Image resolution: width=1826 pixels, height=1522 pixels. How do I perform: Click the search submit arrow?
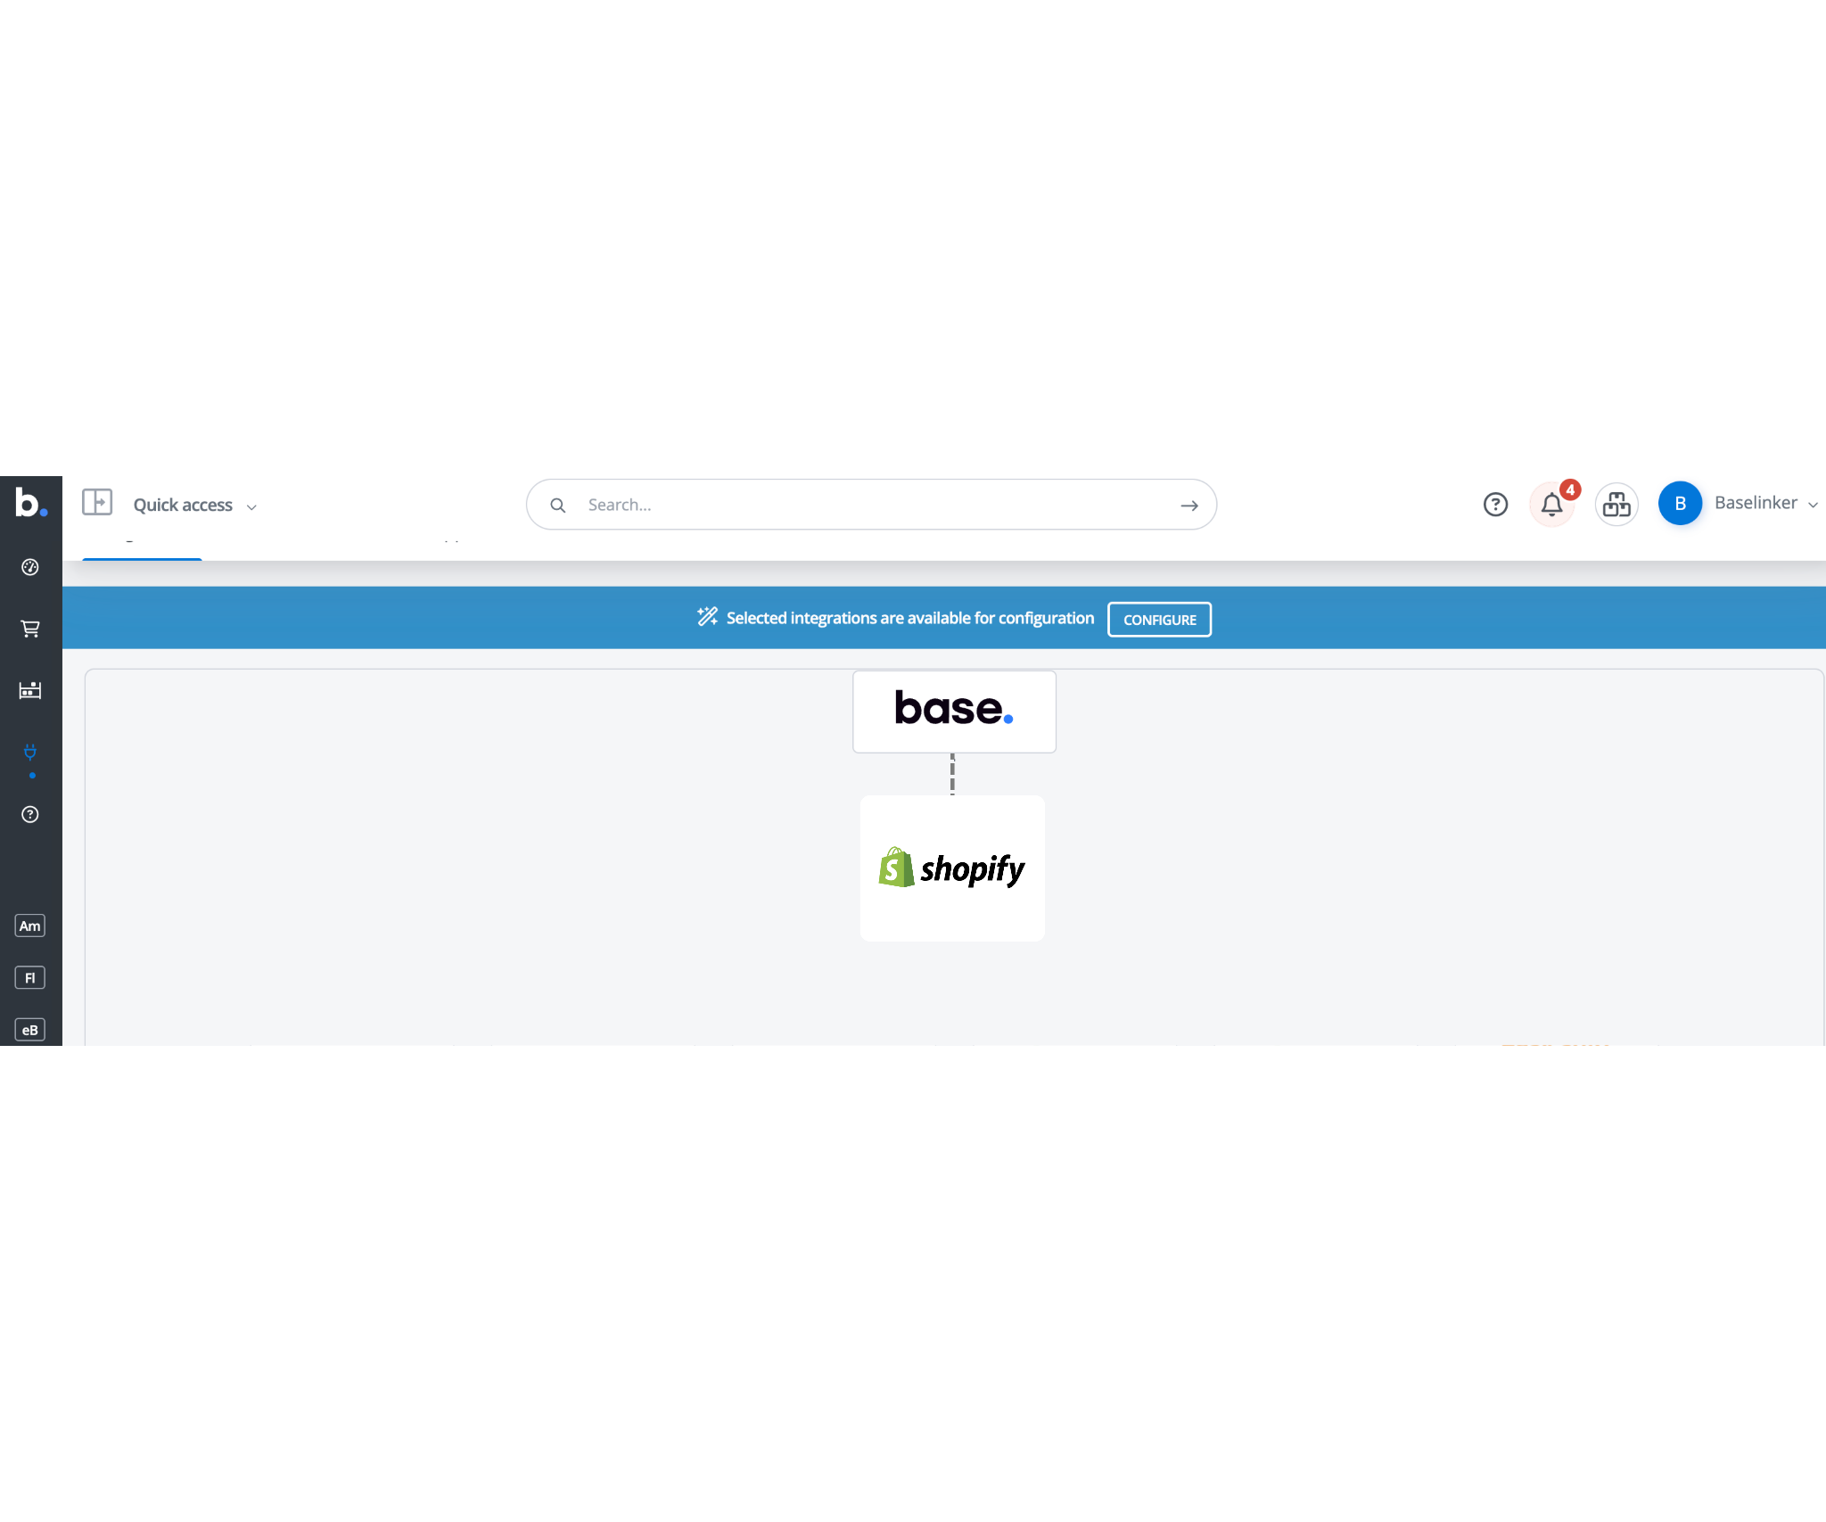(1189, 504)
